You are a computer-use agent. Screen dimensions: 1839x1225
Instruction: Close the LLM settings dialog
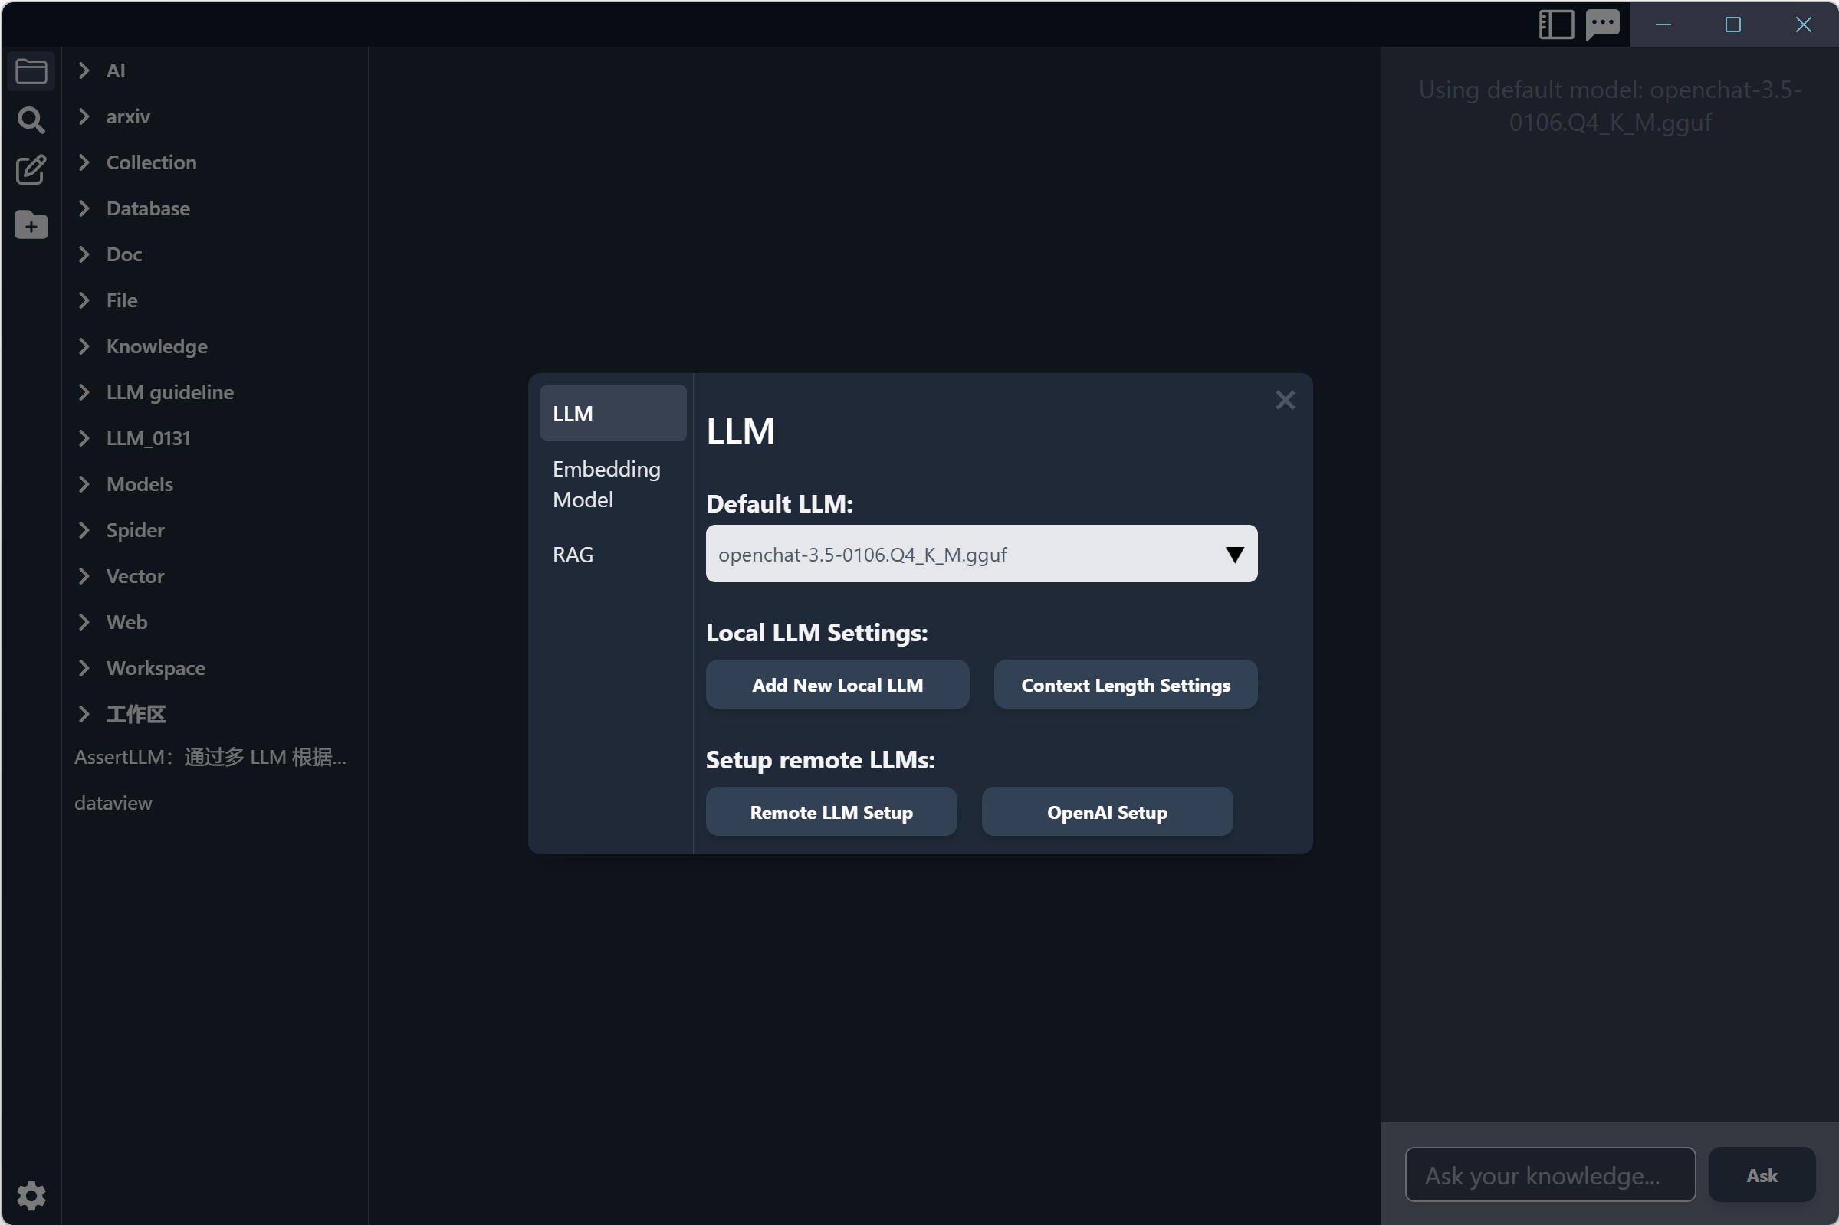(x=1285, y=401)
